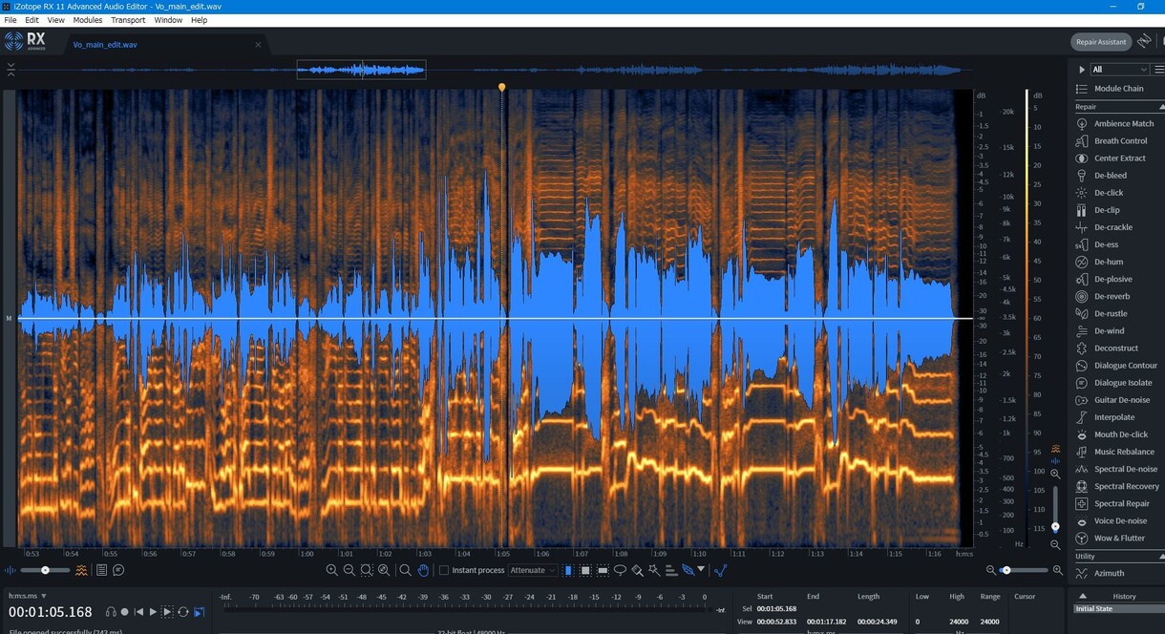Open the Attenuate instant process dropdown
This screenshot has height=634, width=1165.
tap(533, 570)
